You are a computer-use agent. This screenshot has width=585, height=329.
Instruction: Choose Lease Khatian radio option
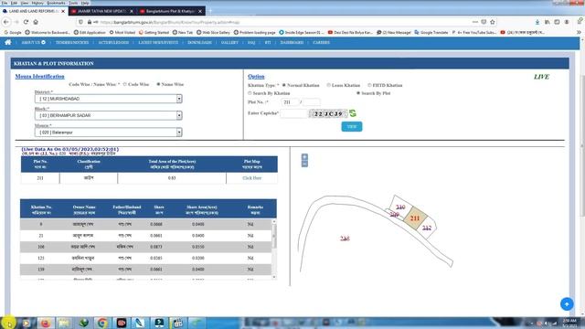coord(329,85)
